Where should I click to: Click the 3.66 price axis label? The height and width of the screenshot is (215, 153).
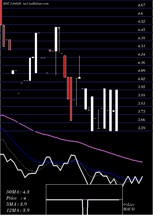click(141, 120)
